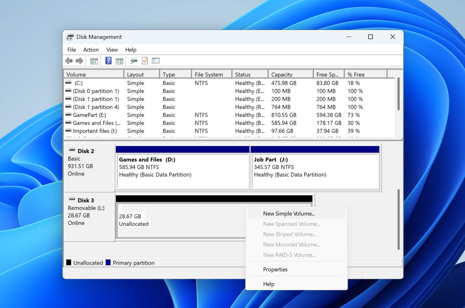Screen dimensions: 465x308
Task: Click the Back arrow toolbar icon
Action: (69, 61)
